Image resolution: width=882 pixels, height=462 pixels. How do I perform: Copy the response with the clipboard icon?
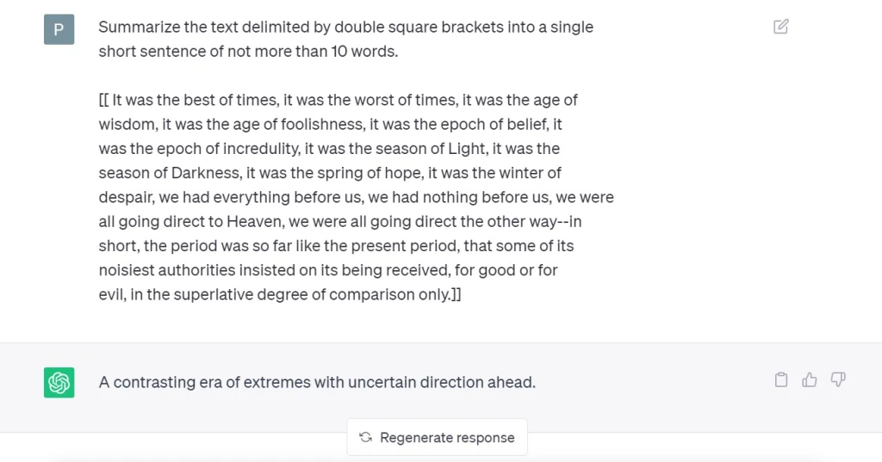[x=781, y=380]
